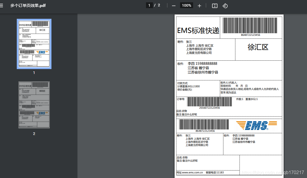Click the large '徐汇区' district label
The height and width of the screenshot is (178, 307).
coord(258,47)
